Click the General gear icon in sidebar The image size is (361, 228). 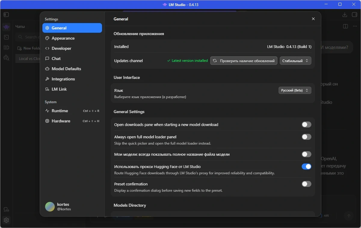click(47, 28)
